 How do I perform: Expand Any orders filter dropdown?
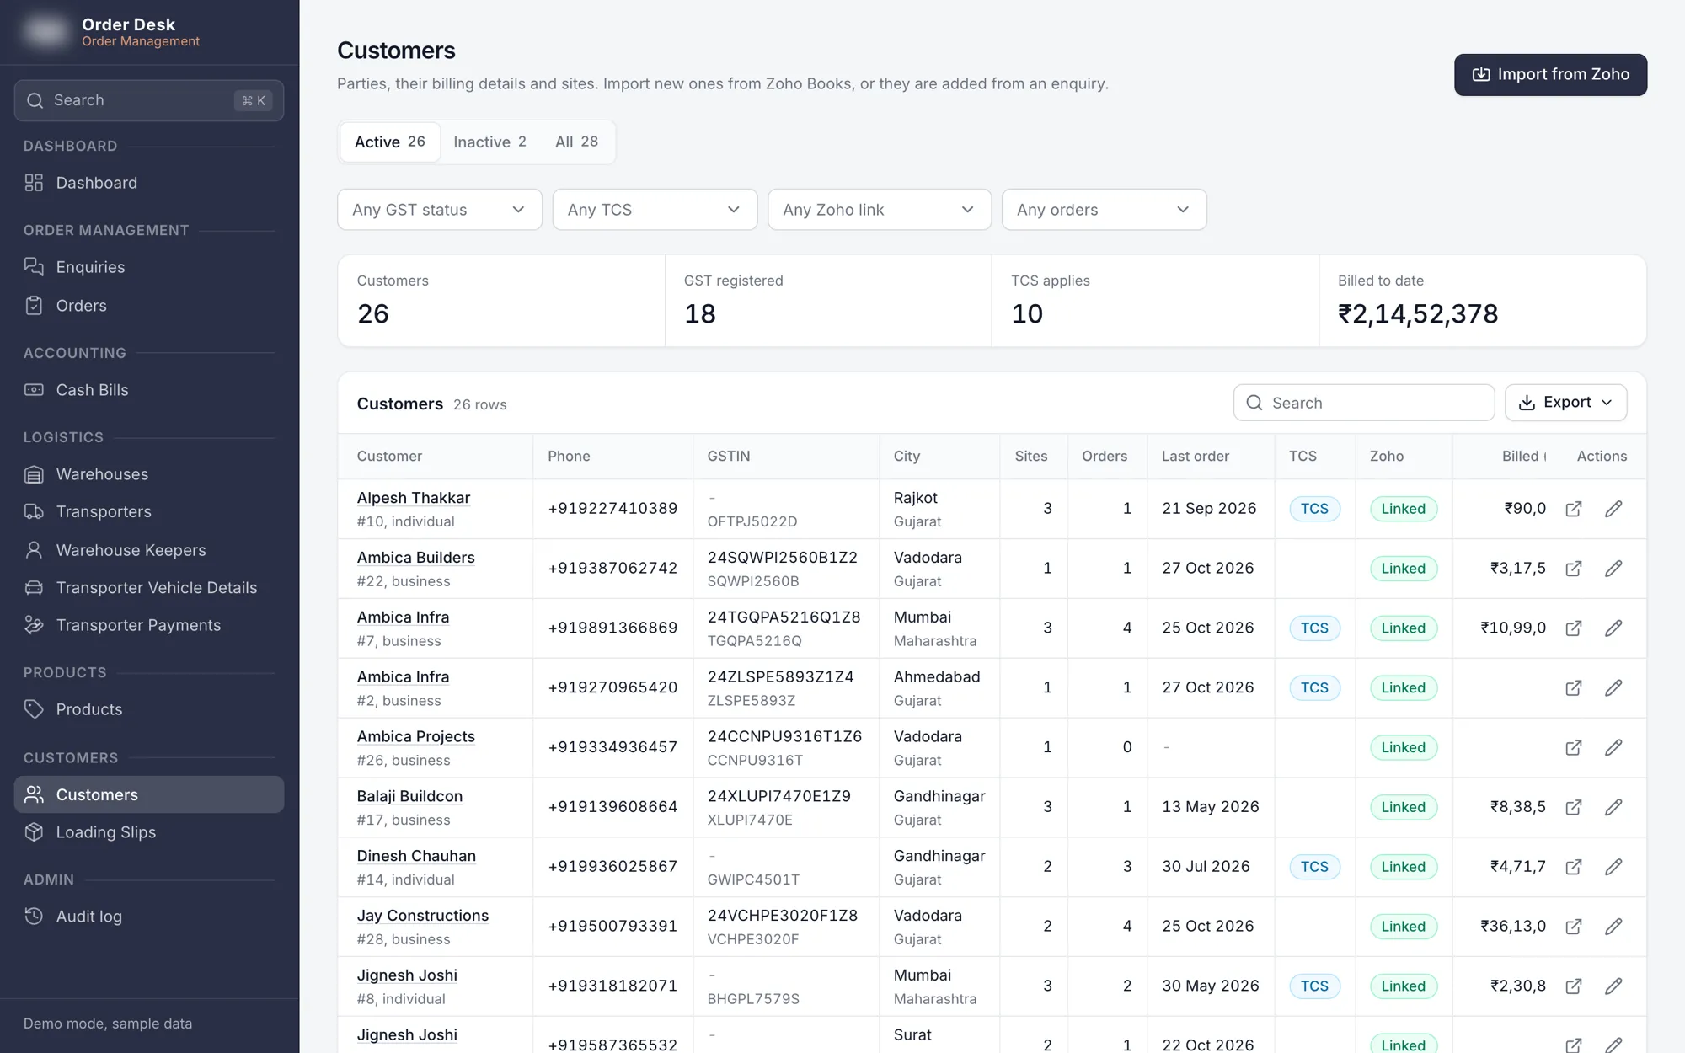pos(1104,210)
